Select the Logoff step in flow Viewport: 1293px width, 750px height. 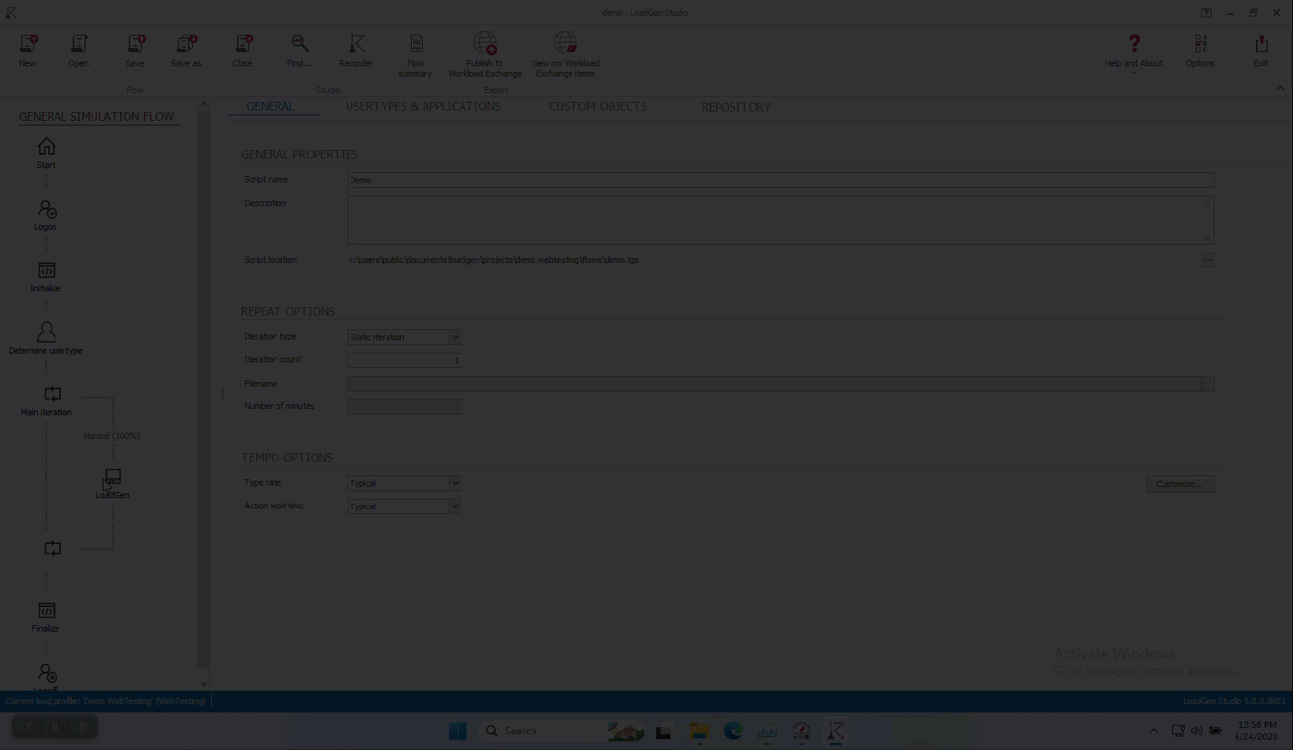point(47,677)
